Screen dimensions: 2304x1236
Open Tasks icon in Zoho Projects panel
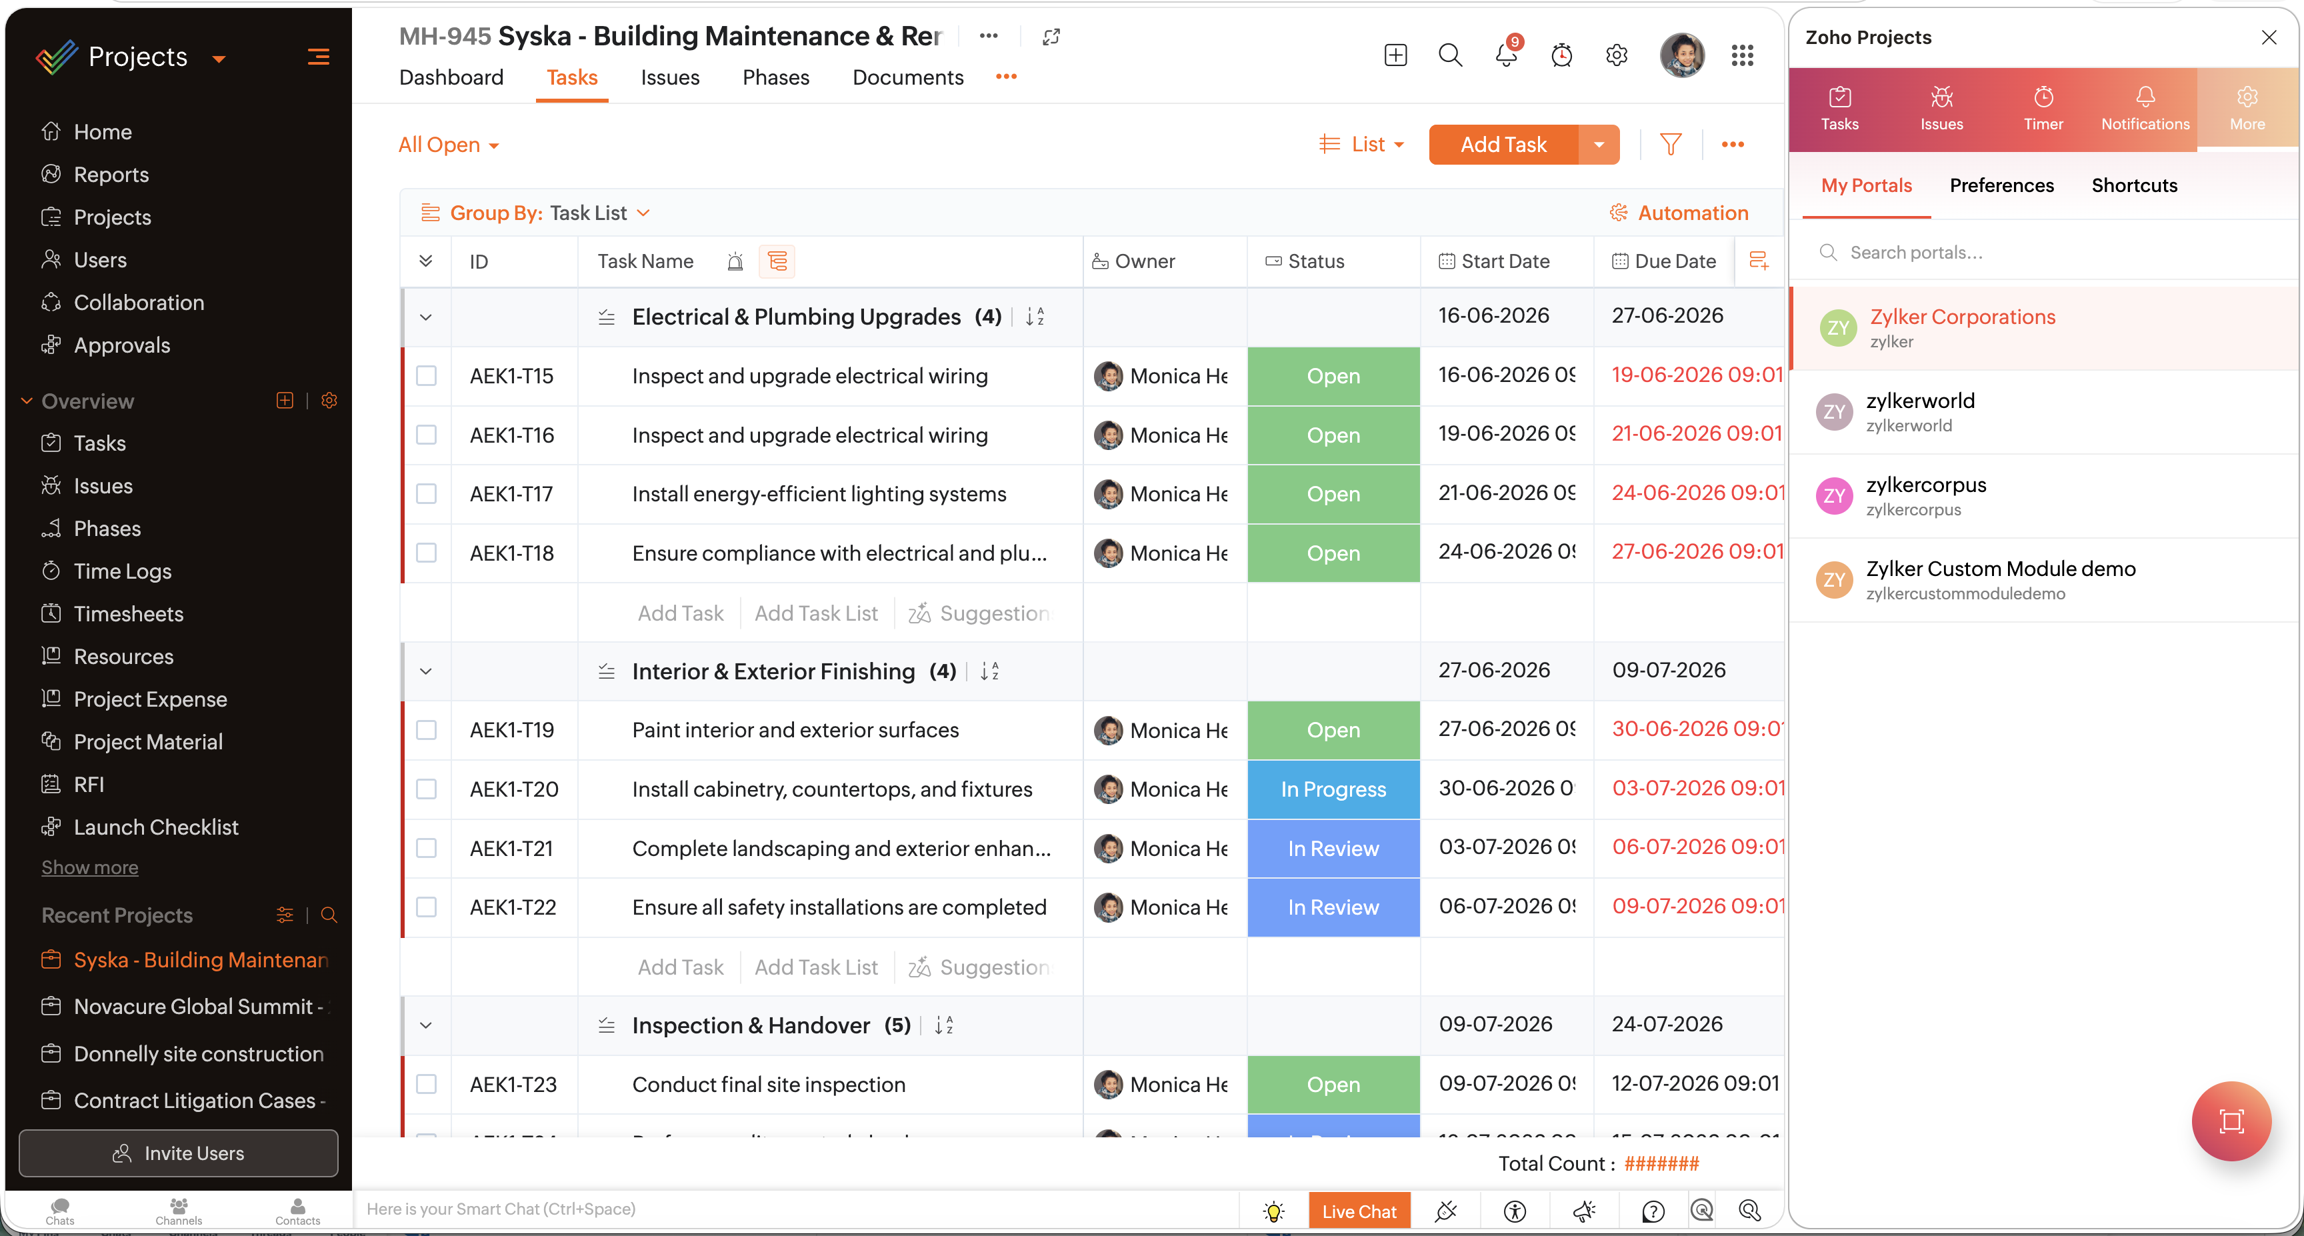(1840, 109)
